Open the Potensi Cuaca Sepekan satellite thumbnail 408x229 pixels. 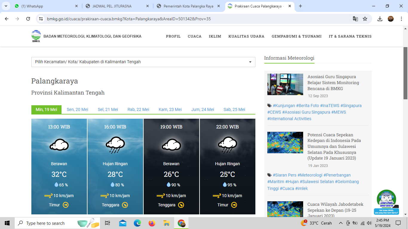[285, 143]
